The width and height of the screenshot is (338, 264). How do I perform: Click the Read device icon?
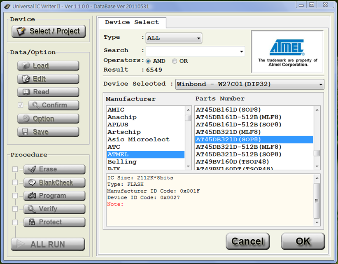coord(26,92)
